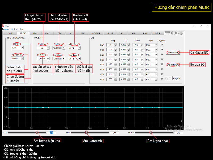Click EQ point 8 on the graph

point(95,107)
